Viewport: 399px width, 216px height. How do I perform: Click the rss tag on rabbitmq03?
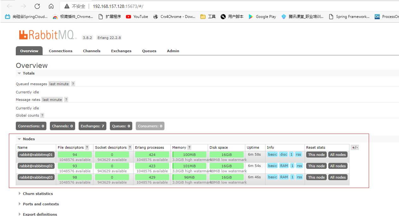(299, 177)
